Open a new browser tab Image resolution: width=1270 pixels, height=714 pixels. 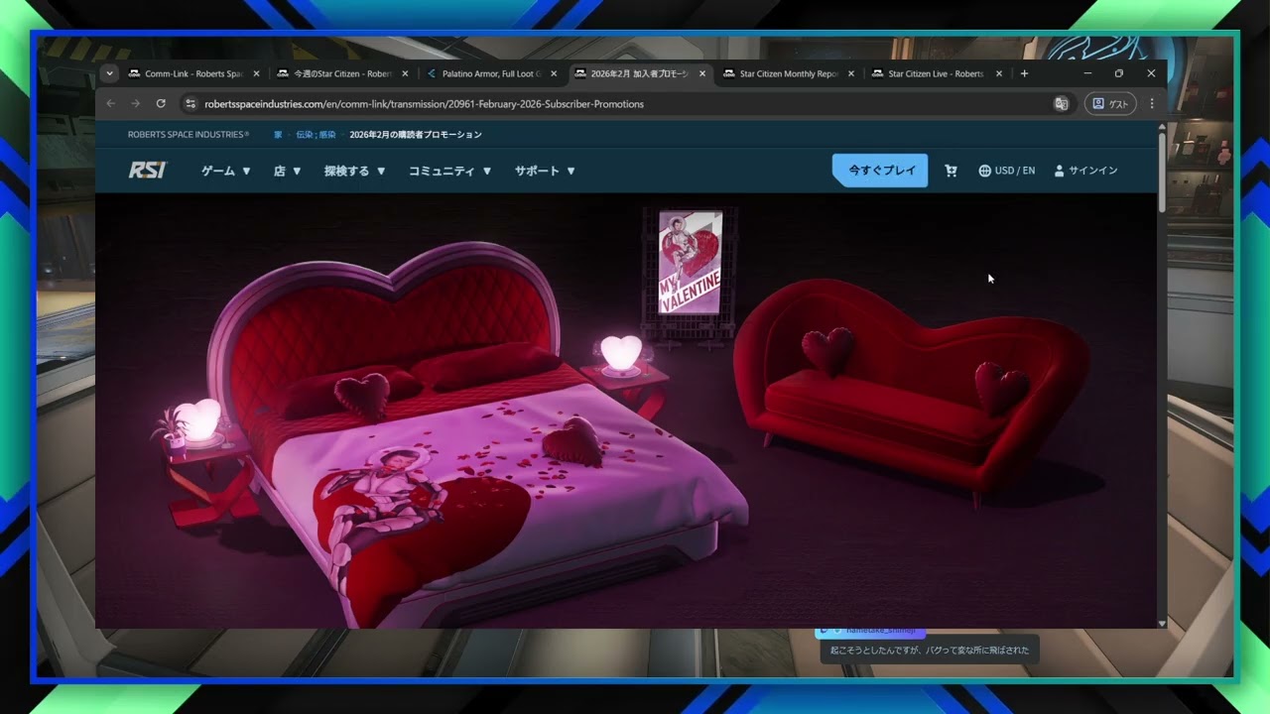[x=1025, y=73]
